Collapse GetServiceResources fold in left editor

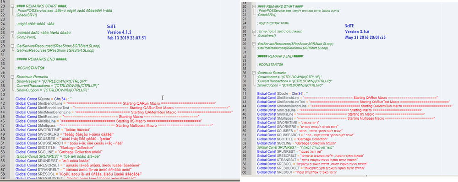[12, 46]
